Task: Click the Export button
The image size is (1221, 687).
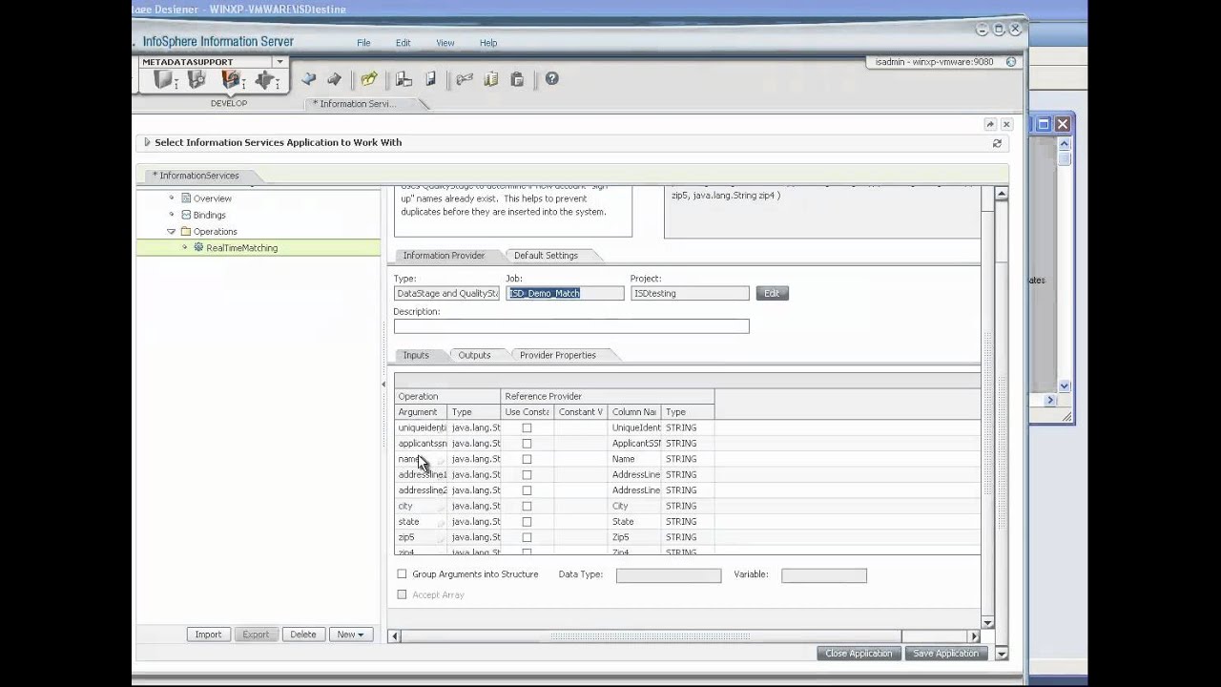Action: coord(256,635)
